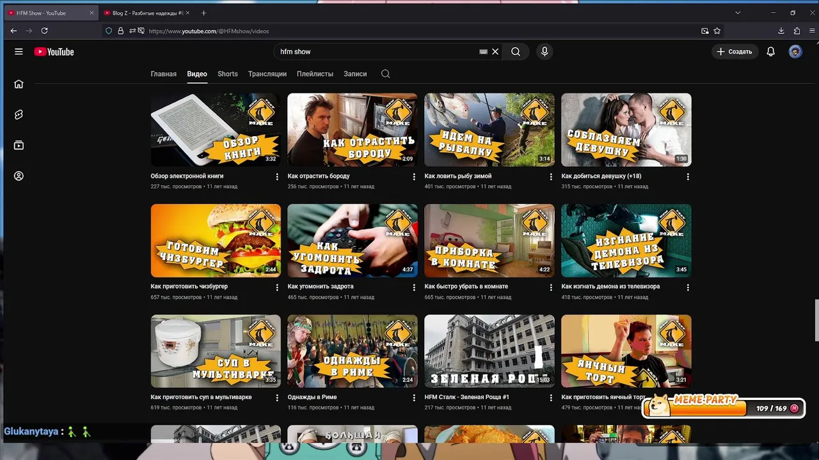The image size is (819, 460).
Task: Click the YouTube search text field
Action: pyautogui.click(x=378, y=52)
